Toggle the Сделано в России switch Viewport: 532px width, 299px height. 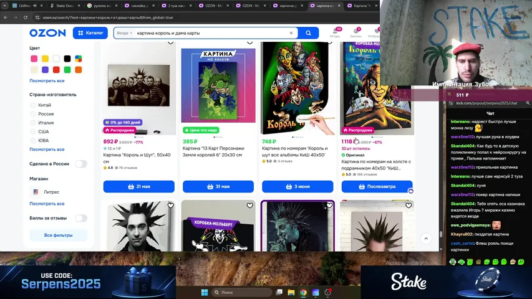pos(81,164)
